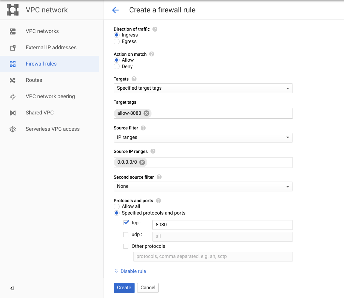344x298 pixels.
Task: Collapse the left navigation sidebar
Action: coord(12,288)
